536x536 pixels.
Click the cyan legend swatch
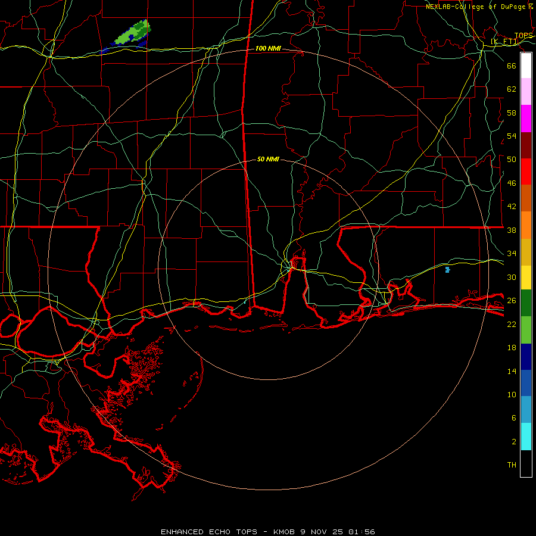coord(526,437)
